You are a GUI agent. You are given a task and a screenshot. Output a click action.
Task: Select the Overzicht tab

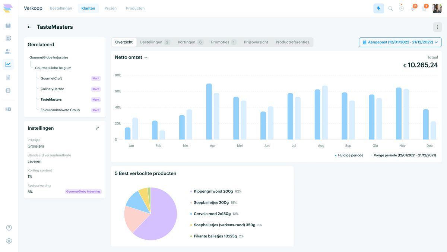[x=124, y=42]
